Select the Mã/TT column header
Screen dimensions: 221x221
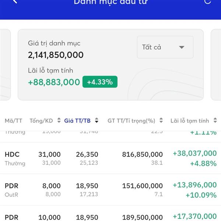click(13, 121)
